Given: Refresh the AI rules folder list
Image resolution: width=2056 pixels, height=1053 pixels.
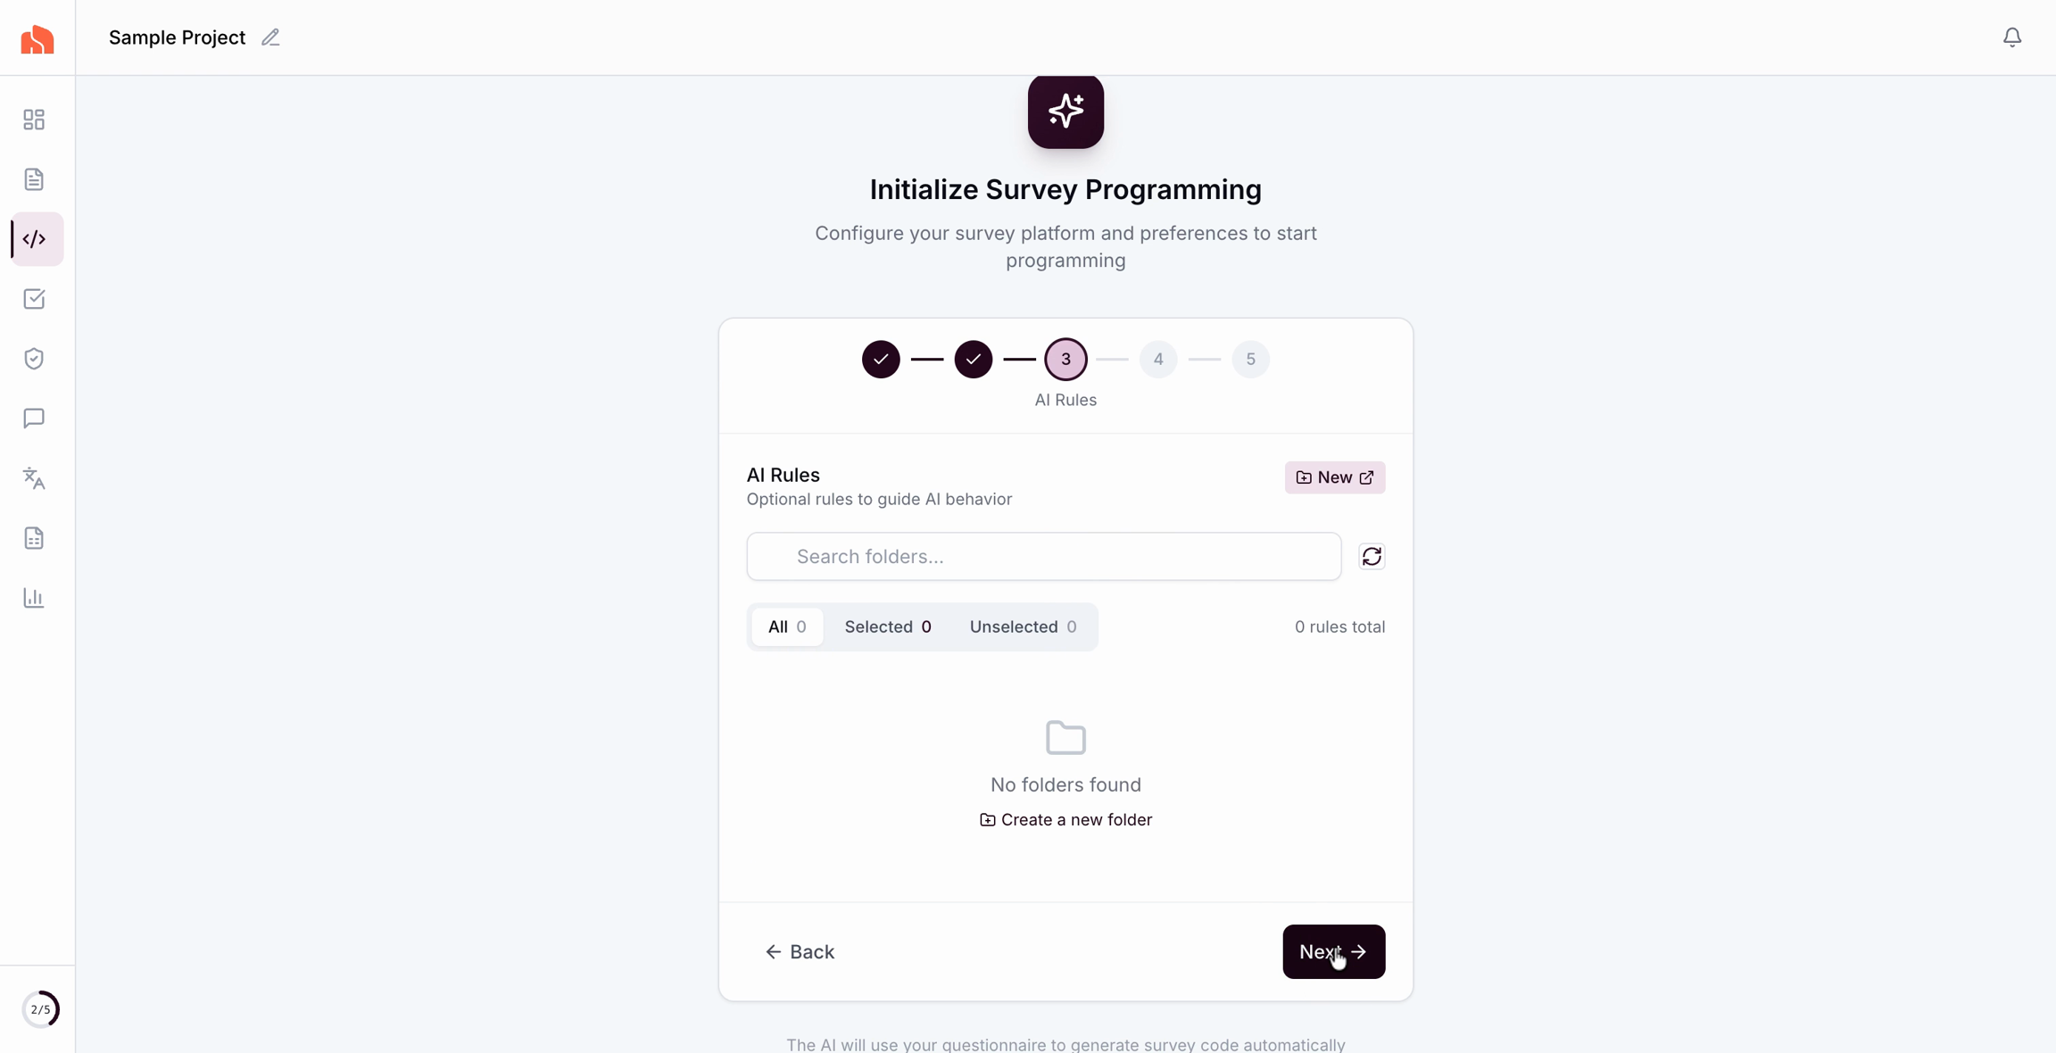Looking at the screenshot, I should point(1372,557).
